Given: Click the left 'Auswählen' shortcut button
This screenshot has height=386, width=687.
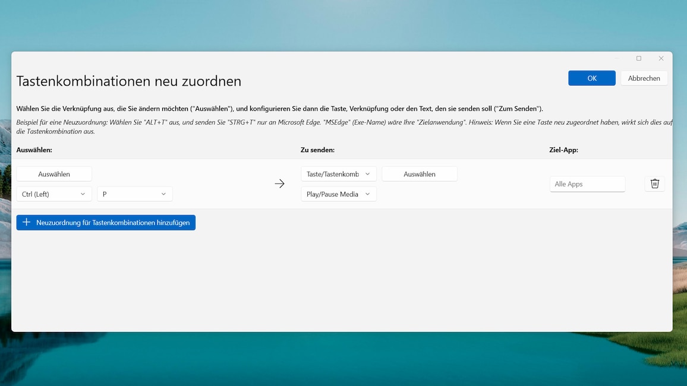Looking at the screenshot, I should tap(54, 174).
